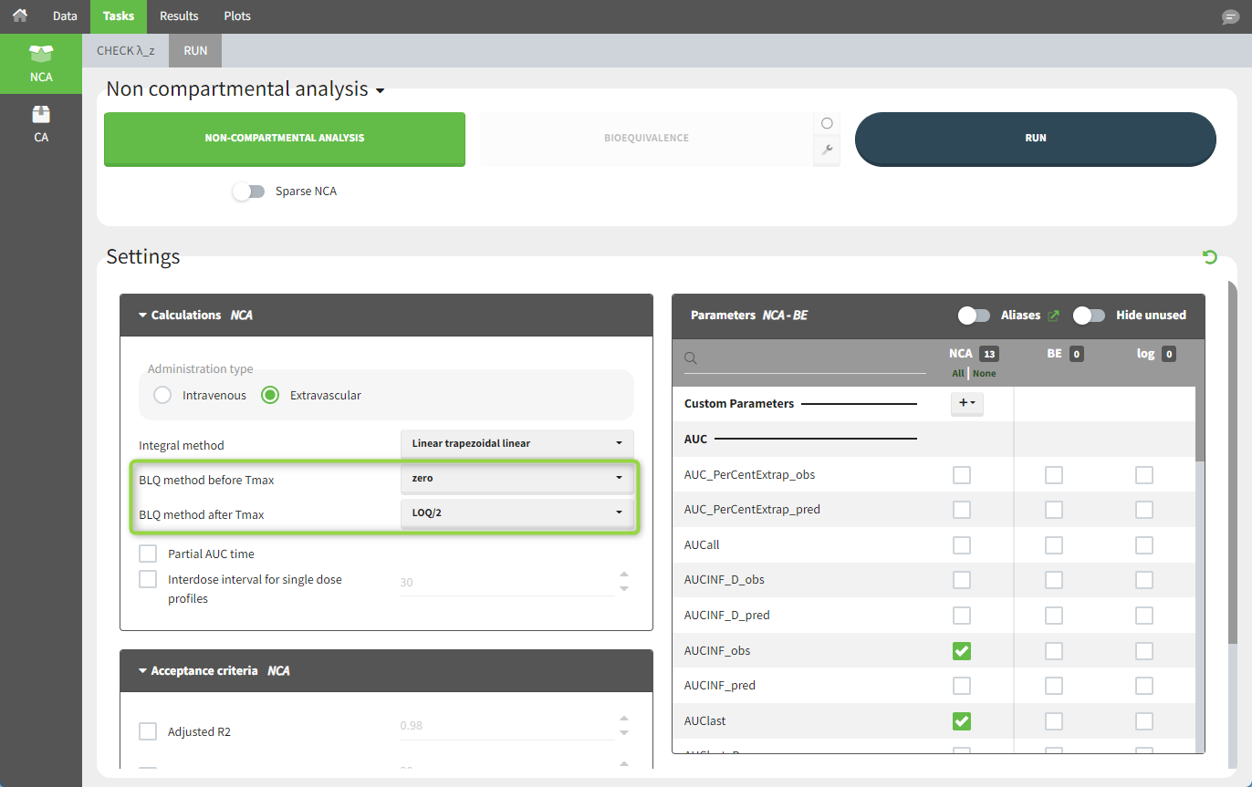The height and width of the screenshot is (787, 1252).
Task: Switch to the Results tab
Action: (x=179, y=16)
